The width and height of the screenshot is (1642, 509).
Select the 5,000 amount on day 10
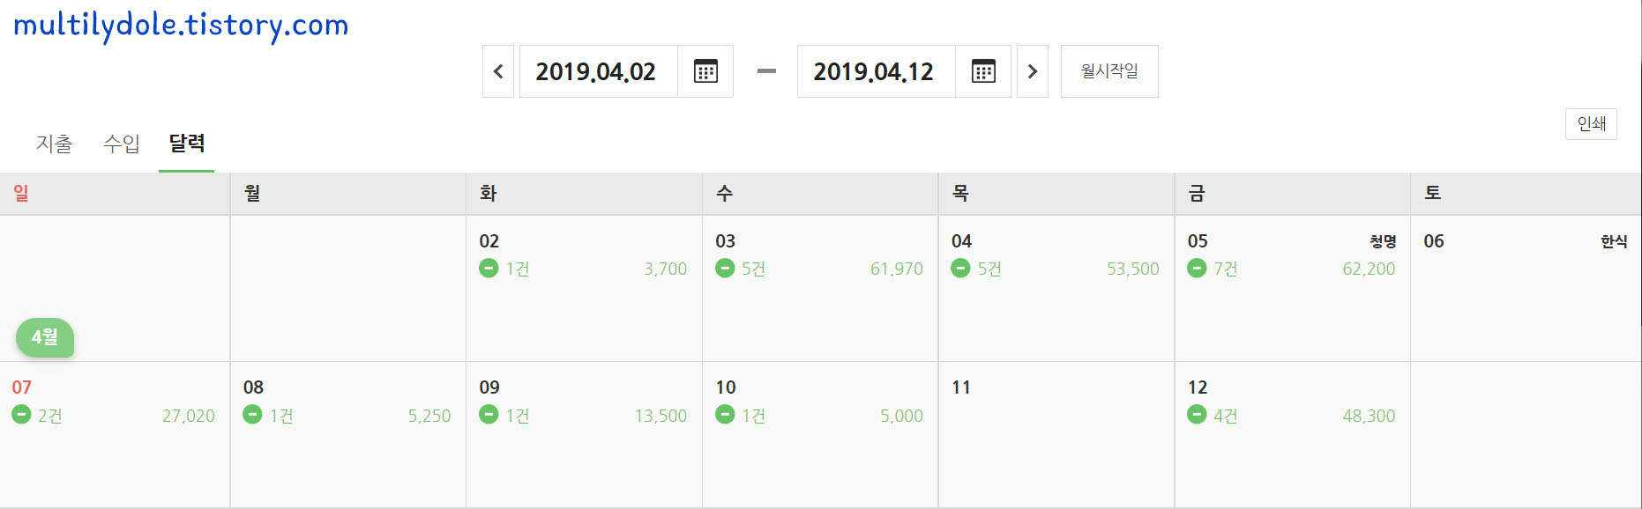click(x=901, y=416)
